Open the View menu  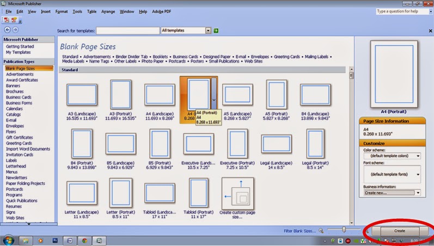(32, 11)
